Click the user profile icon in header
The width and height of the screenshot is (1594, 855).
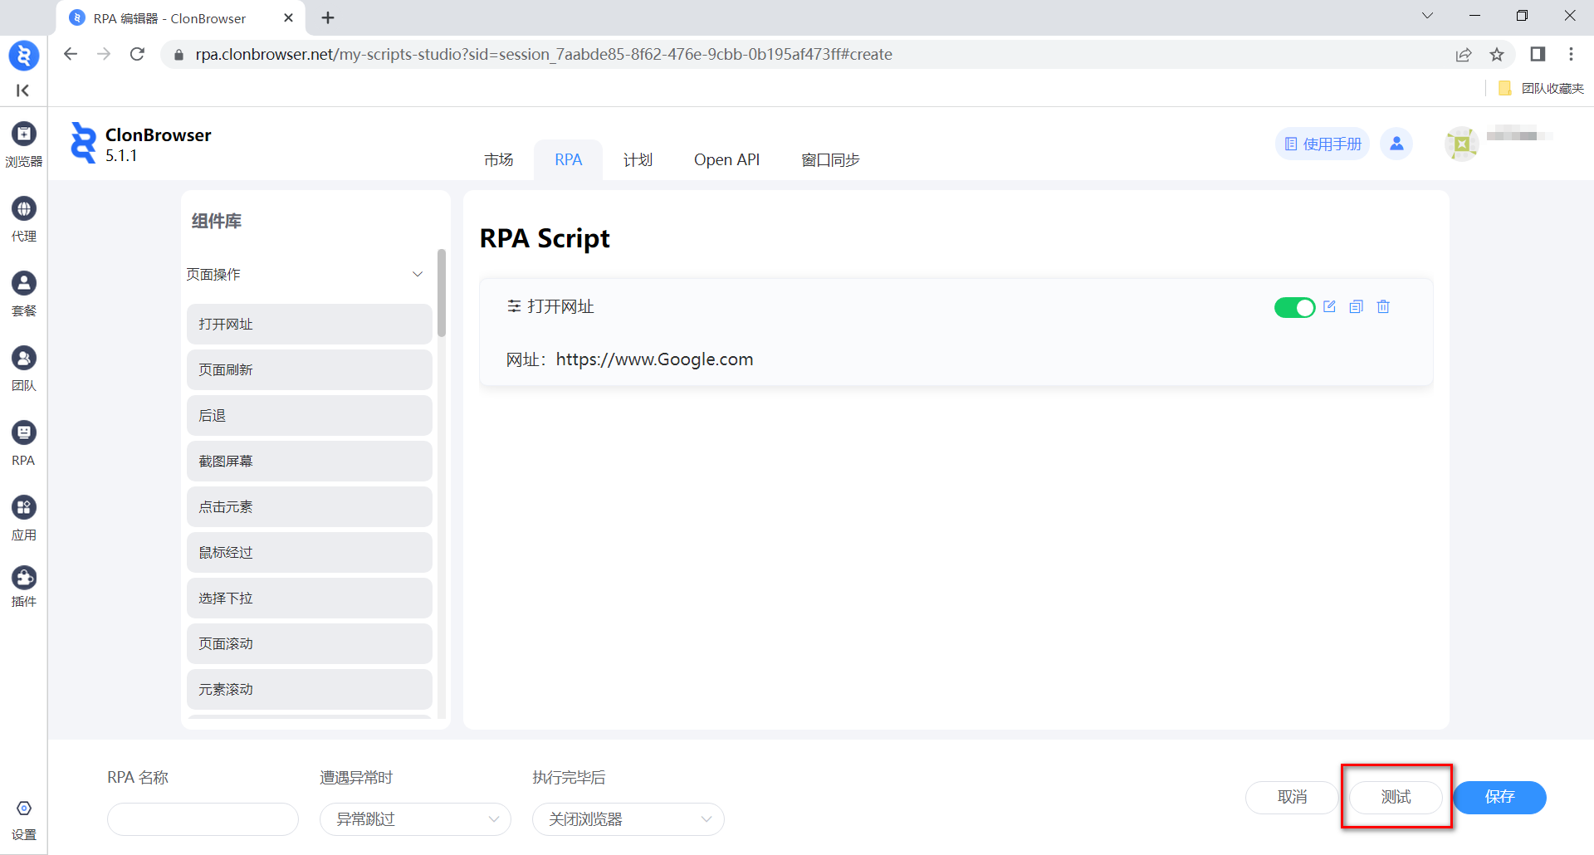pyautogui.click(x=1396, y=144)
